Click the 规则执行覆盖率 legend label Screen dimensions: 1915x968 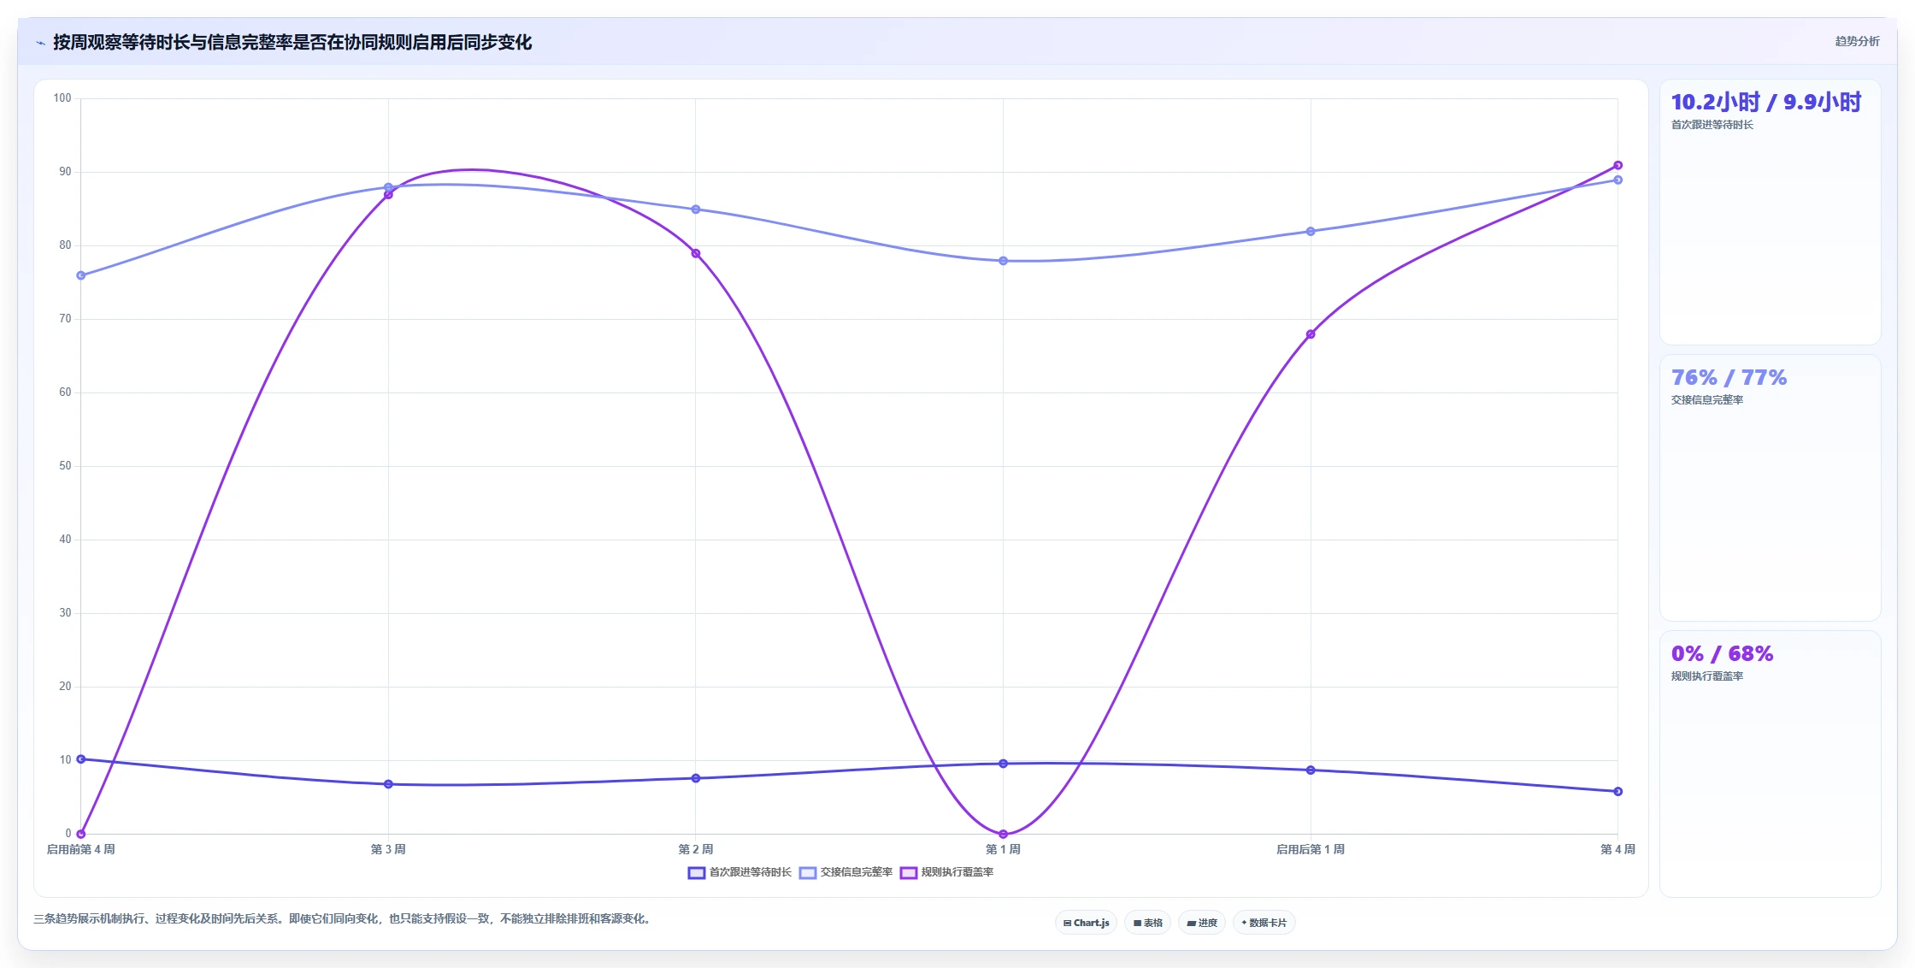[x=957, y=872]
